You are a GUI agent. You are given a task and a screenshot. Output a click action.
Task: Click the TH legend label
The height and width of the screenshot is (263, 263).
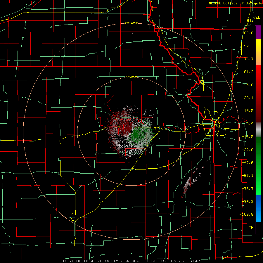point(251,227)
